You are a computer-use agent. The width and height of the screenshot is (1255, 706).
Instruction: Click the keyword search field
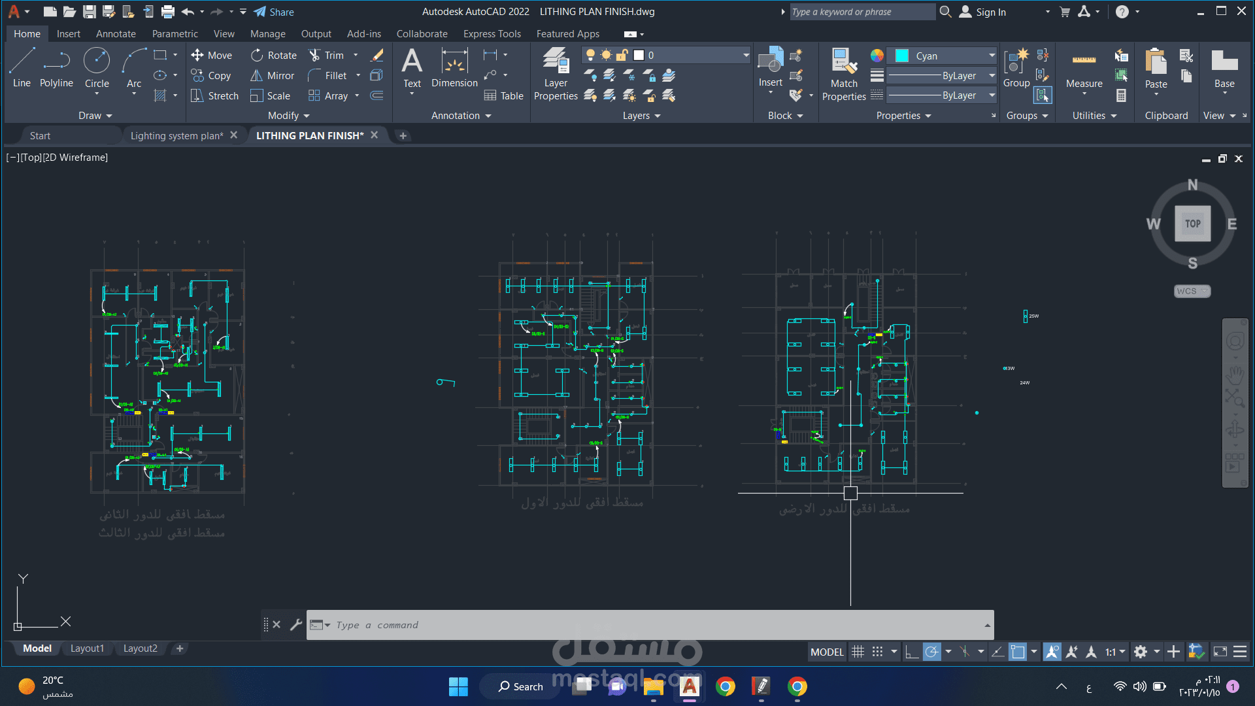(862, 12)
